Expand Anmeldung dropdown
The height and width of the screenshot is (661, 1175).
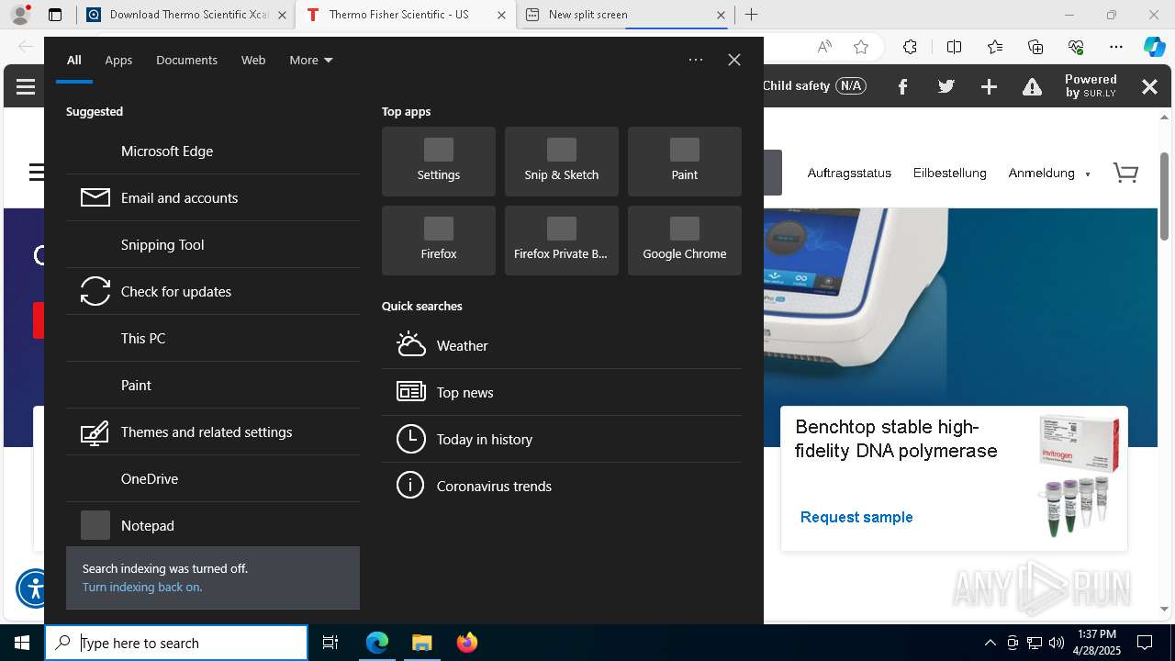point(1049,173)
